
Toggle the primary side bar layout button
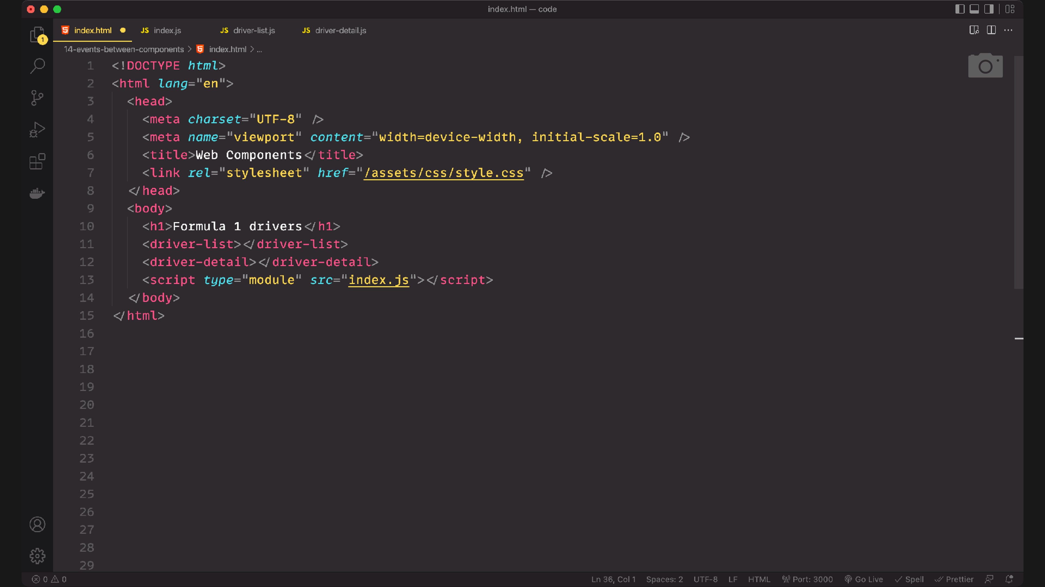pos(959,9)
